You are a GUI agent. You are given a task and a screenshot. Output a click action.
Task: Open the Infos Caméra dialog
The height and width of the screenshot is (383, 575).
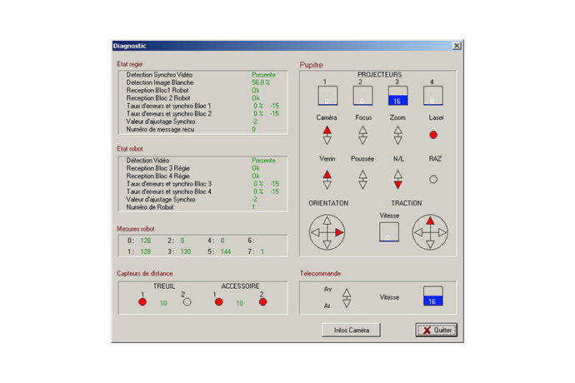pos(352,330)
